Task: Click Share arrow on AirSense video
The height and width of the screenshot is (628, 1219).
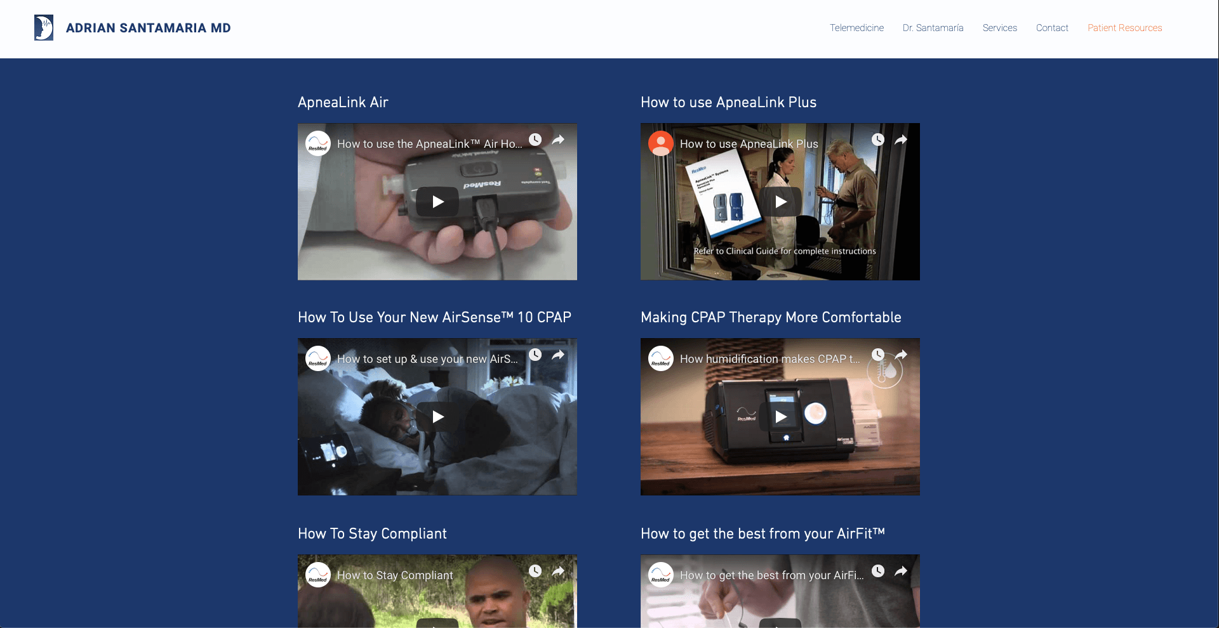Action: pos(558,355)
